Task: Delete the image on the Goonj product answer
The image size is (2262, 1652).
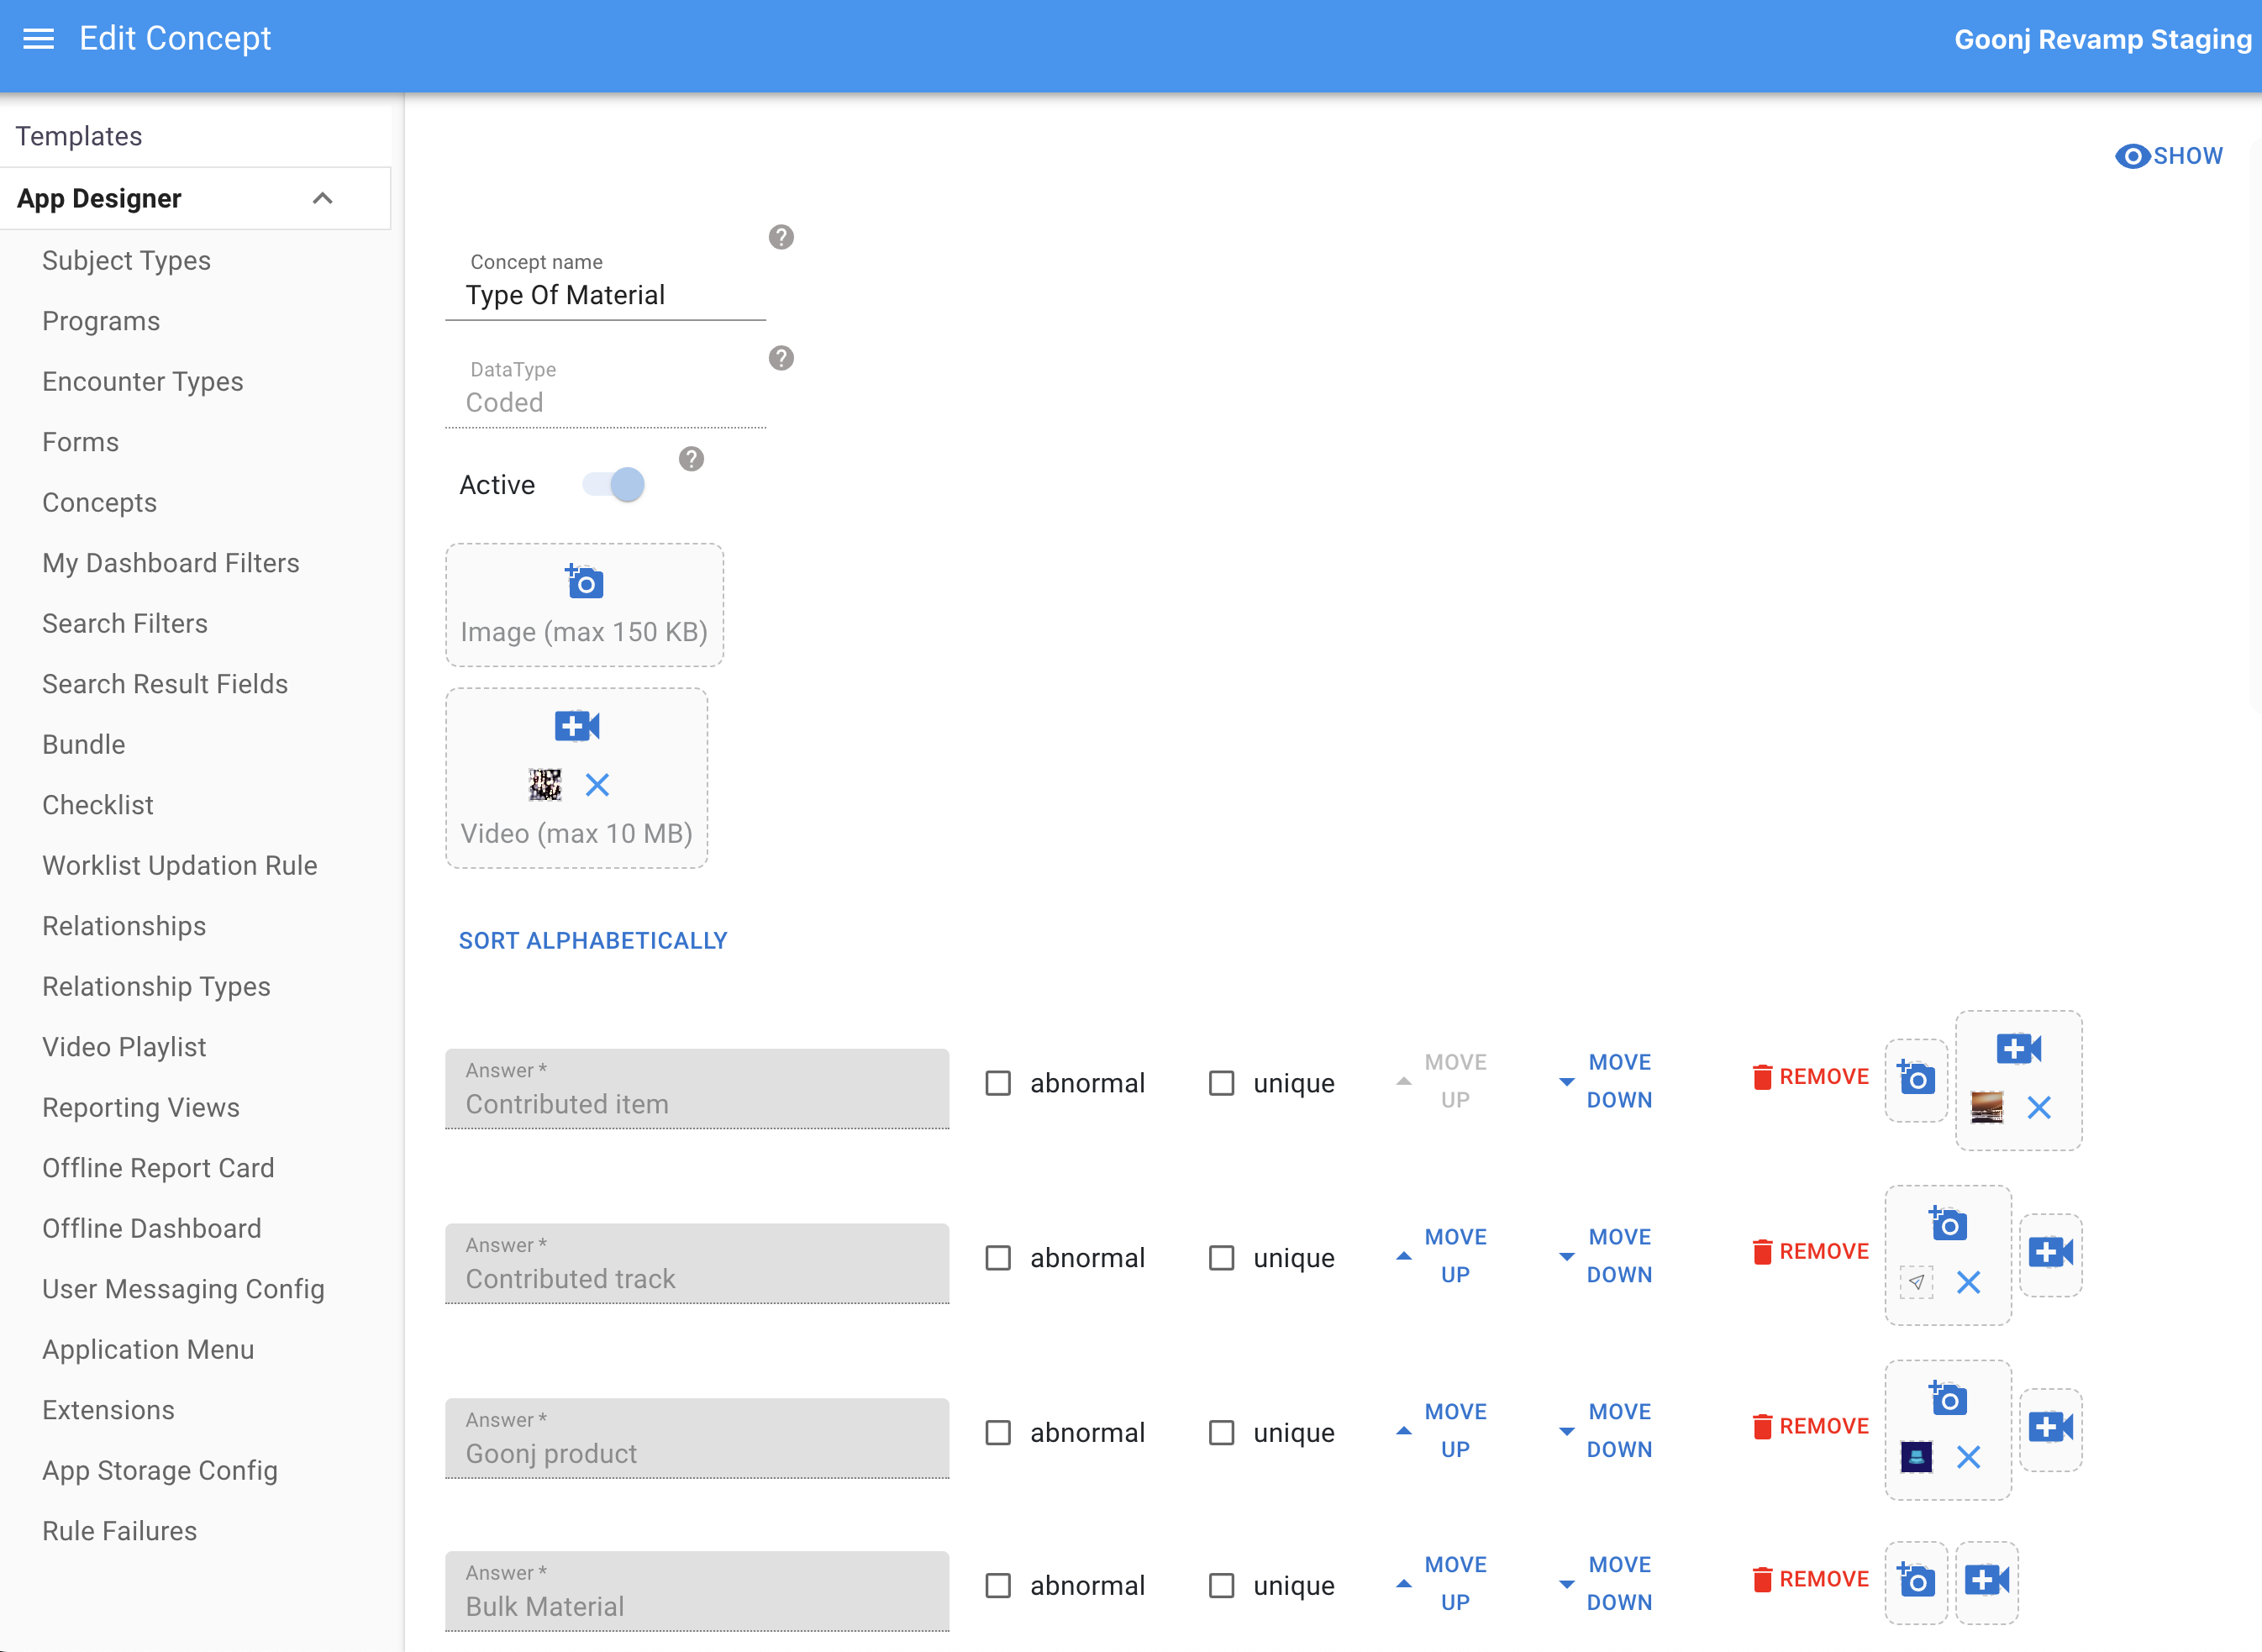Action: [1969, 1457]
